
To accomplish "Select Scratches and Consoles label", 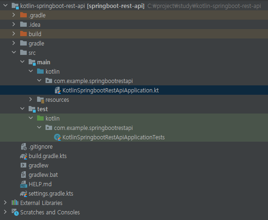I will 50,212.
